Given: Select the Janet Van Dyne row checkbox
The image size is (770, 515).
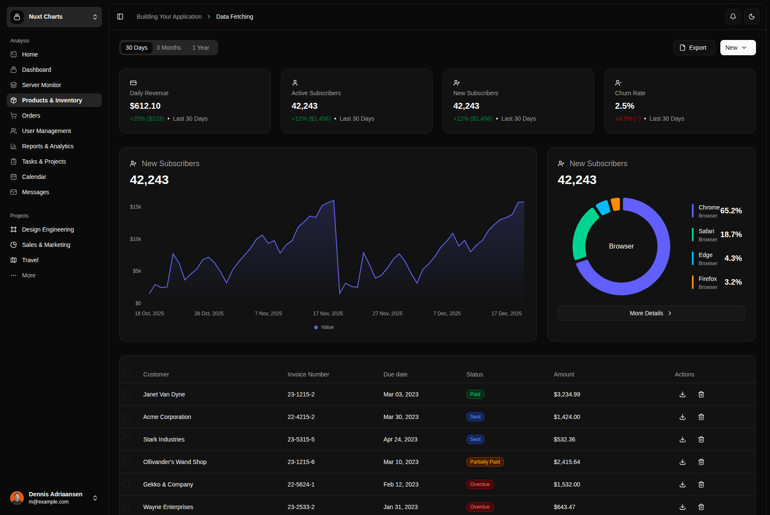Looking at the screenshot, I should click(126, 394).
